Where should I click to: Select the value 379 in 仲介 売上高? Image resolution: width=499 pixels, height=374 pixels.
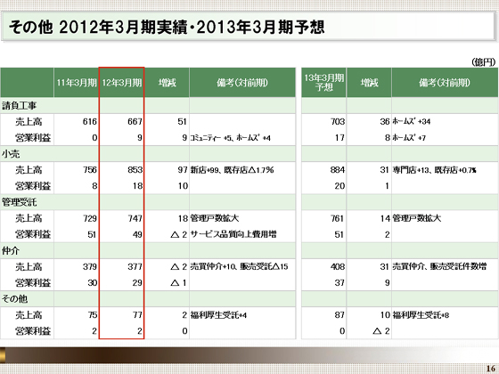click(x=90, y=266)
